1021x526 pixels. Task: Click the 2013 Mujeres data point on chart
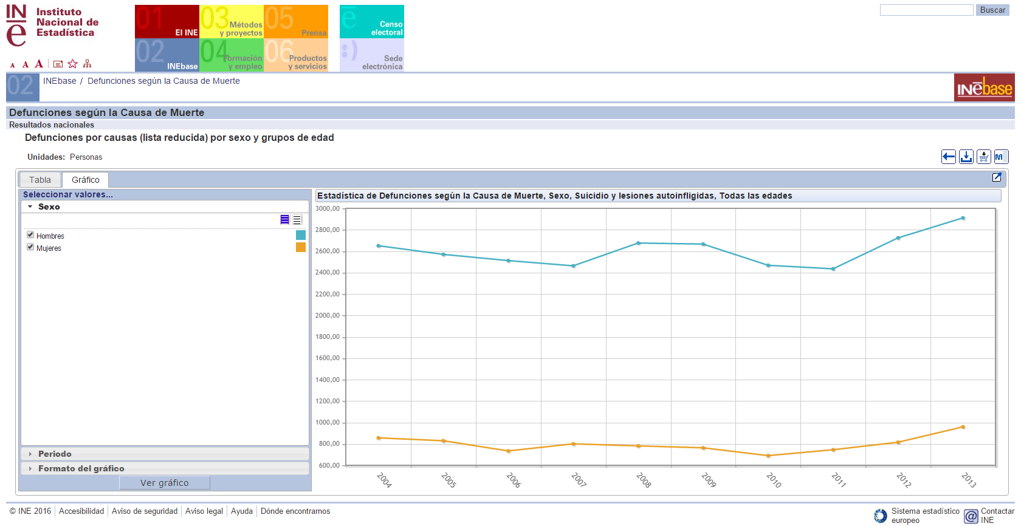coord(963,427)
